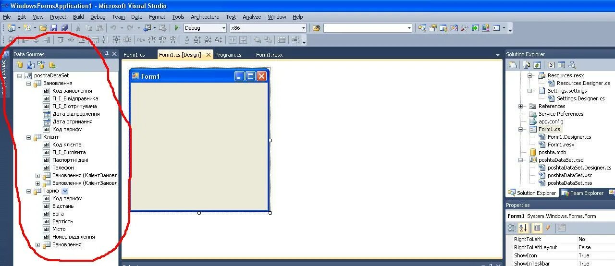Click the New Project toolbar icon
This screenshot has height=266, width=615.
[x=12, y=28]
